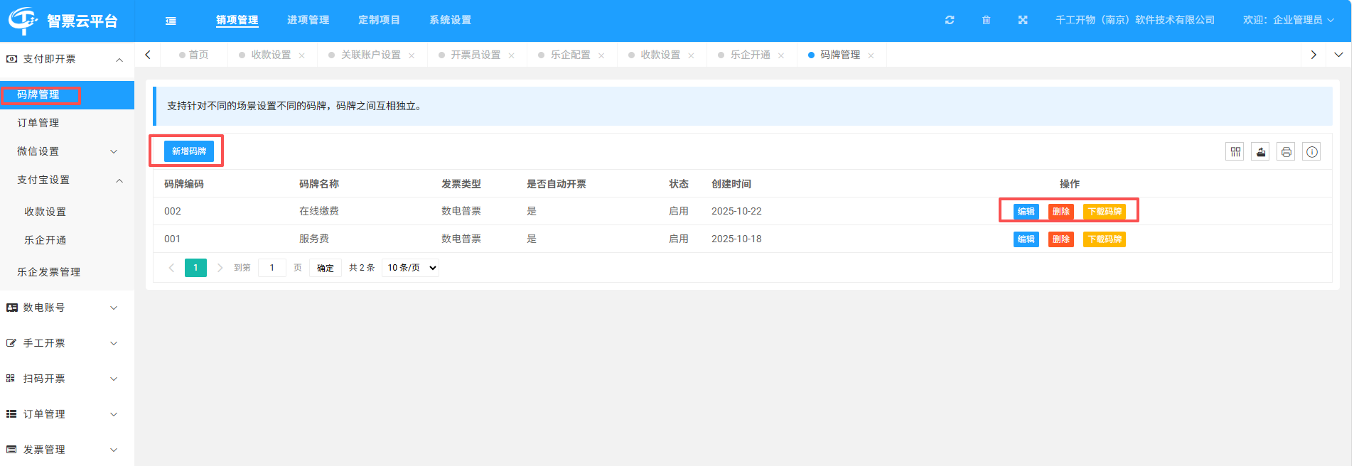Image resolution: width=1354 pixels, height=466 pixels.
Task: Switch to the 乐企开通 tab
Action: pos(750,55)
